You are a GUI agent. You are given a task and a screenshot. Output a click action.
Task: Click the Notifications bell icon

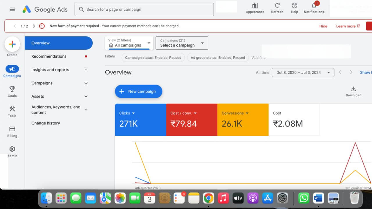pyautogui.click(x=314, y=6)
